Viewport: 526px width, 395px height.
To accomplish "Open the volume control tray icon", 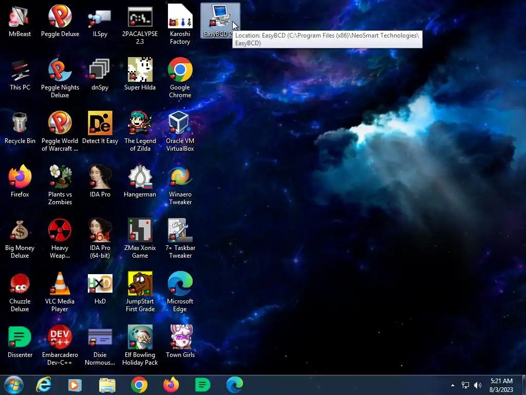I will (x=478, y=385).
